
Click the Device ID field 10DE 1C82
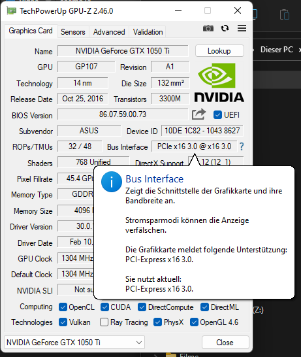(202, 131)
